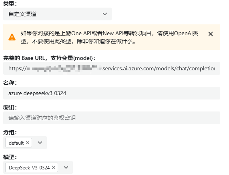Screen dimensions: 229x175
Task: Click the warning message text about OpenAI类型
Action: pos(109,37)
